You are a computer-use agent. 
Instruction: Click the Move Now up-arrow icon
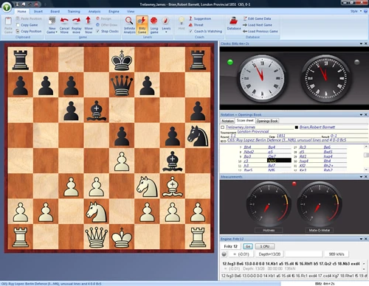(88, 21)
